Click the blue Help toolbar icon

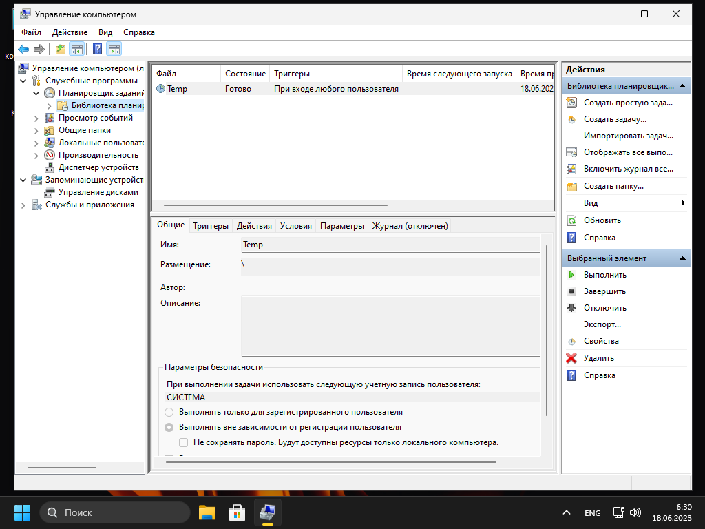[x=97, y=49]
